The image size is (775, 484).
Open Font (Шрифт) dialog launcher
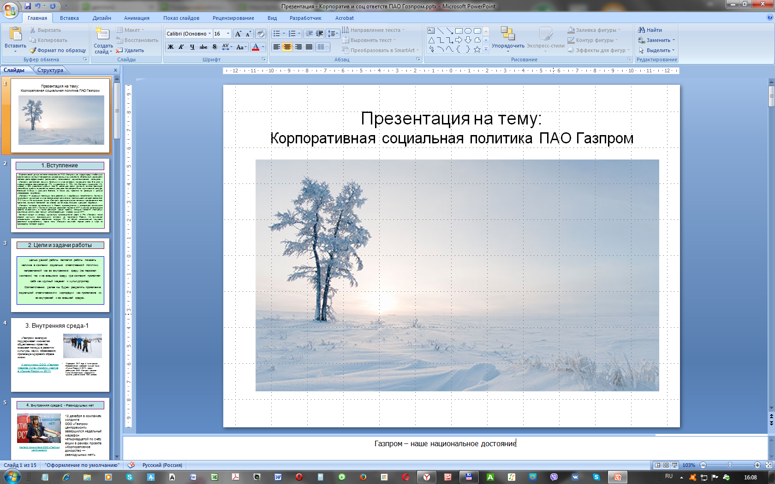(264, 59)
